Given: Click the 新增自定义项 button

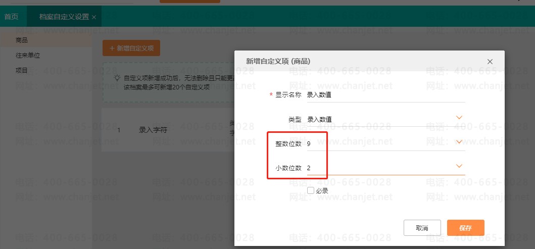Looking at the screenshot, I should [x=131, y=48].
